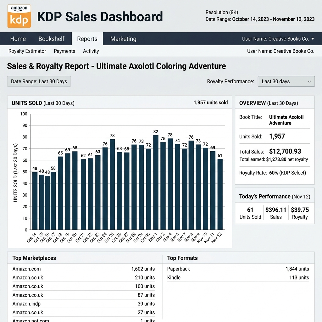Open the Home nav item

18,39
